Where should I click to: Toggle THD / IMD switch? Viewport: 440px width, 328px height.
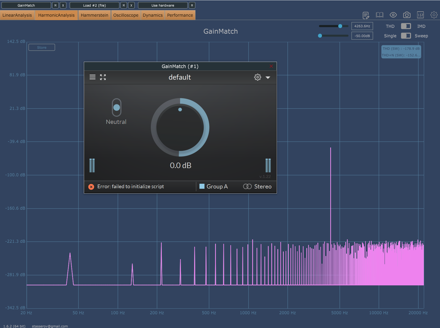click(x=406, y=26)
